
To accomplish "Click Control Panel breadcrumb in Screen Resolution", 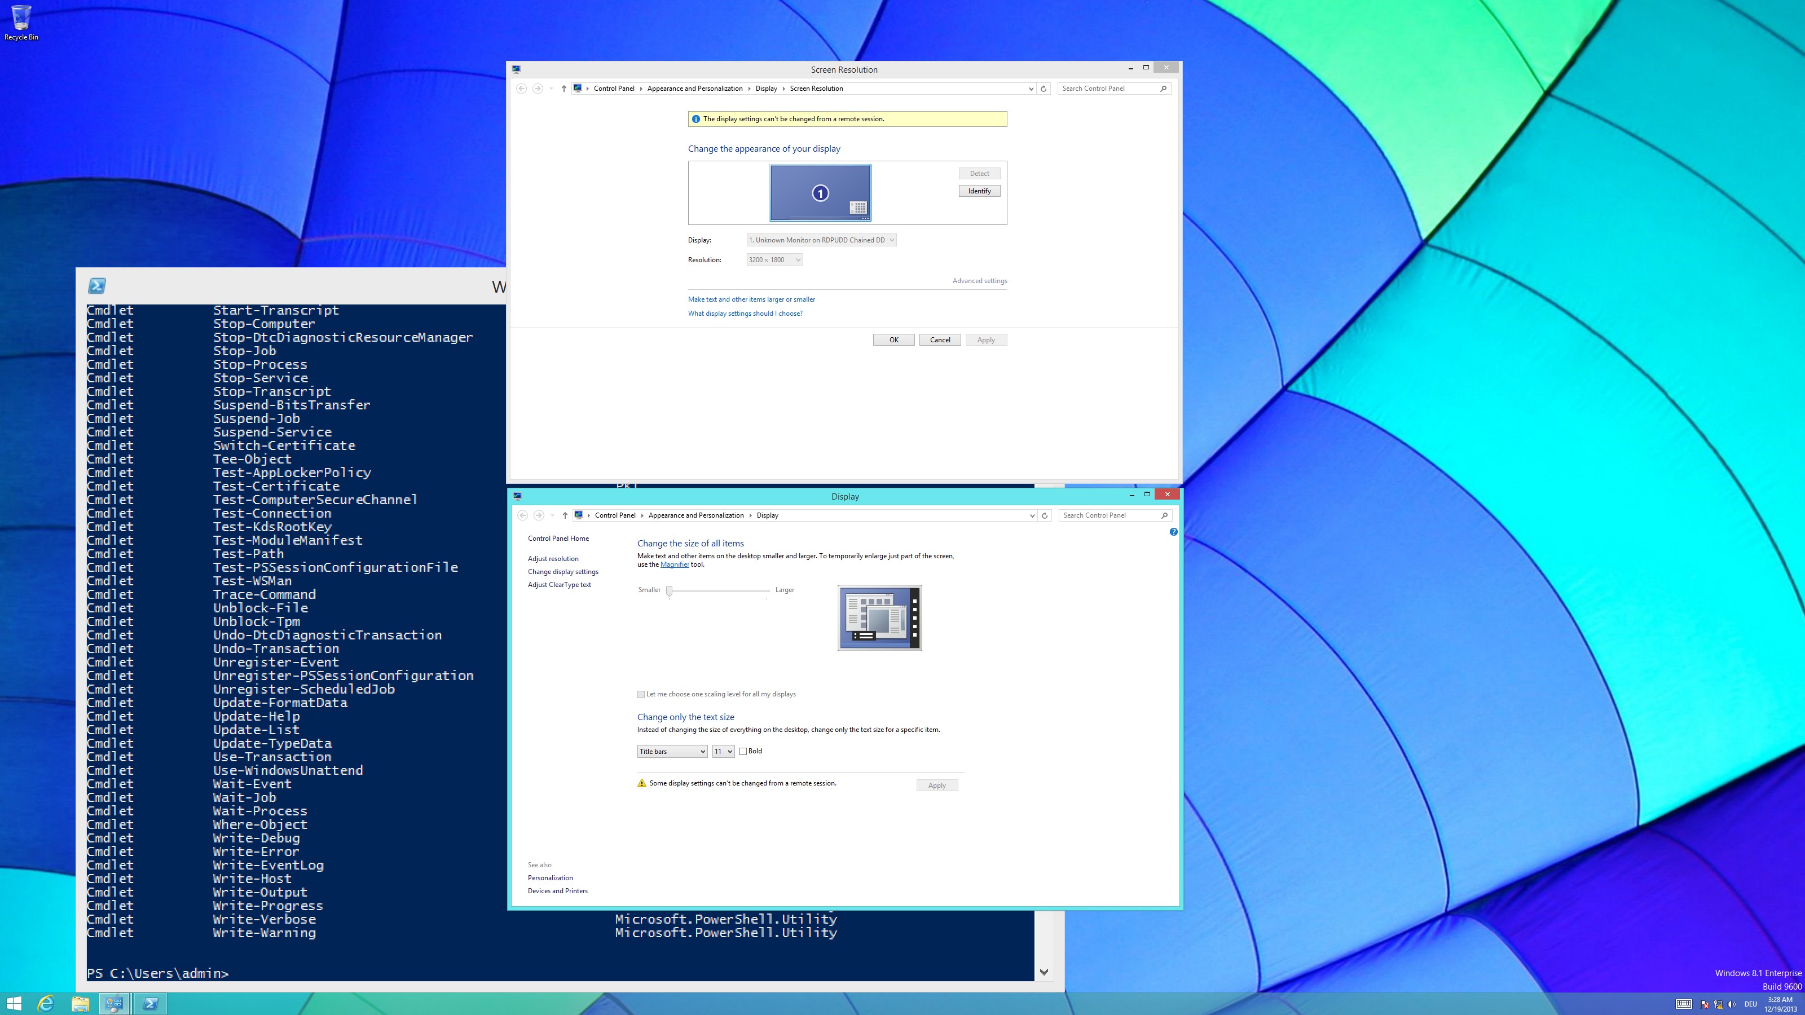I will [x=614, y=89].
